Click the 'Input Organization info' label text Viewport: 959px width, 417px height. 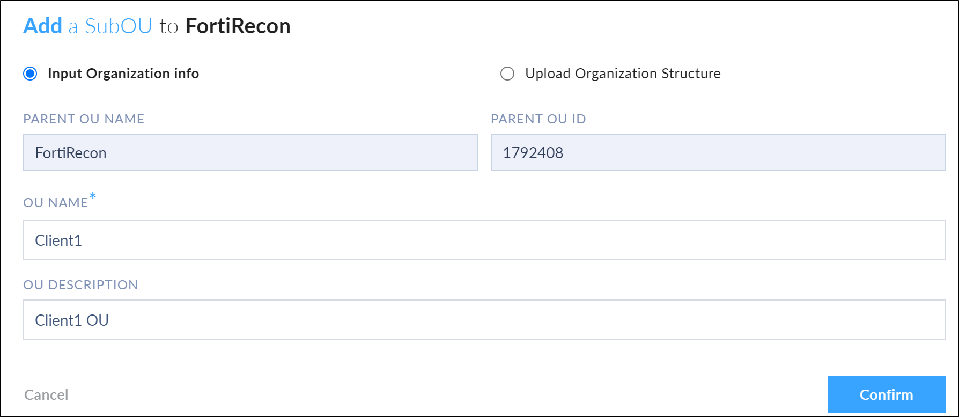coord(123,74)
